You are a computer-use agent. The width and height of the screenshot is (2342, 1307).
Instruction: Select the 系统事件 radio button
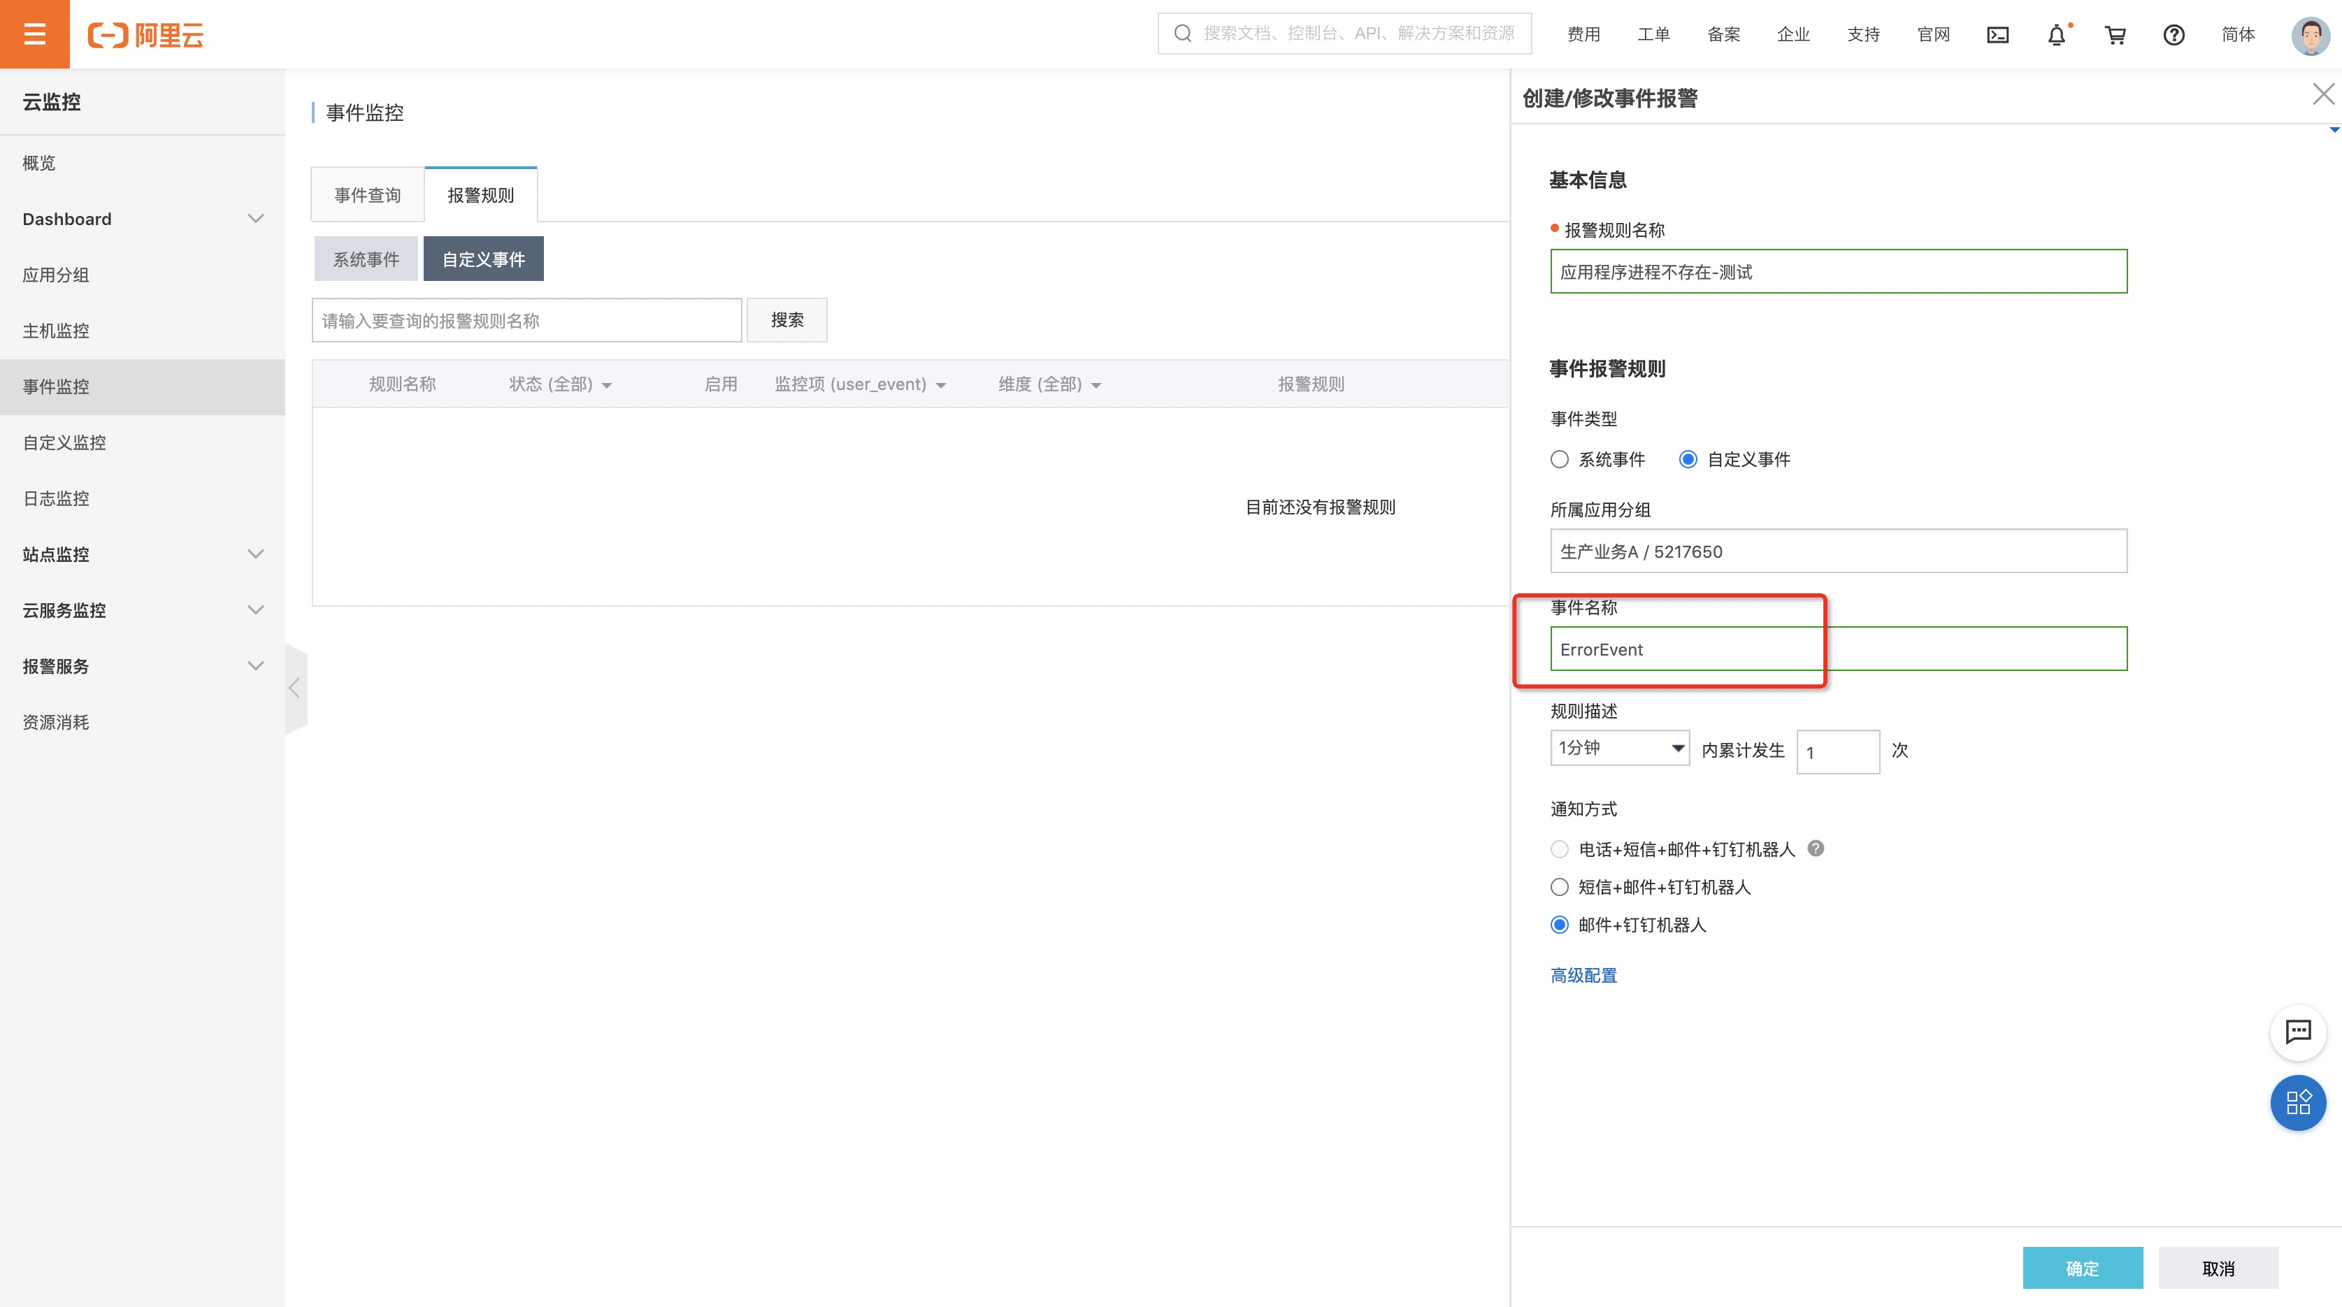click(1559, 459)
